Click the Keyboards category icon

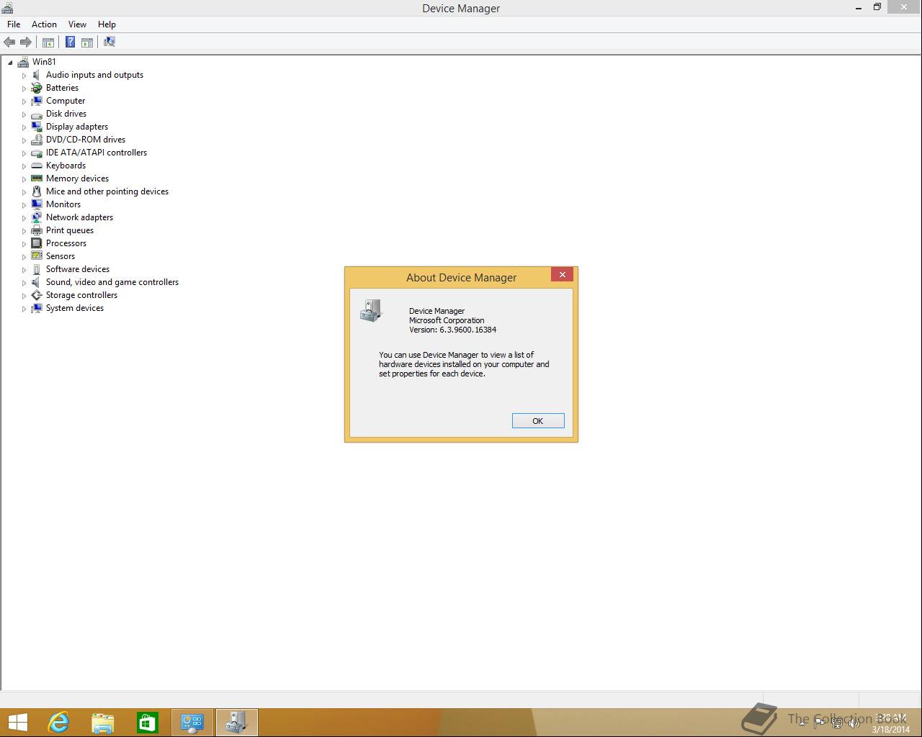(x=37, y=166)
